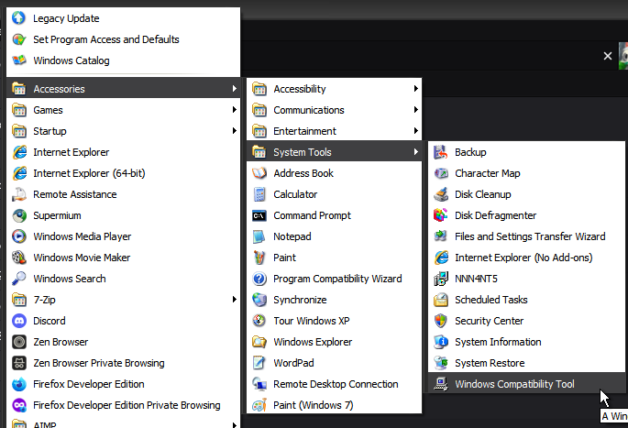Click the Disk Defragmenter icon
Viewport: 628px width, 428px height.
[441, 215]
